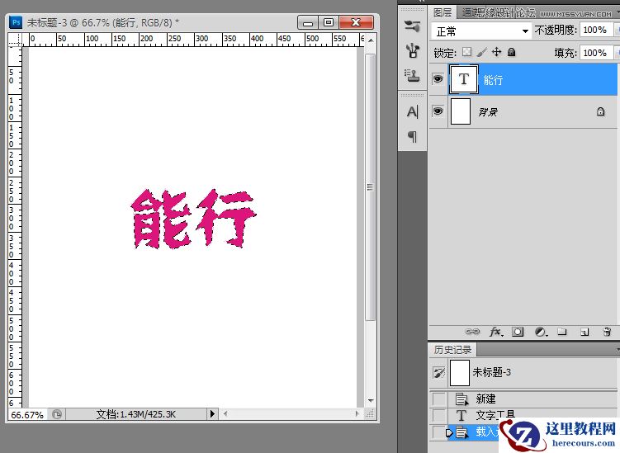The height and width of the screenshot is (453, 620).
Task: Click the ruler origin corner box
Action: coord(15,39)
